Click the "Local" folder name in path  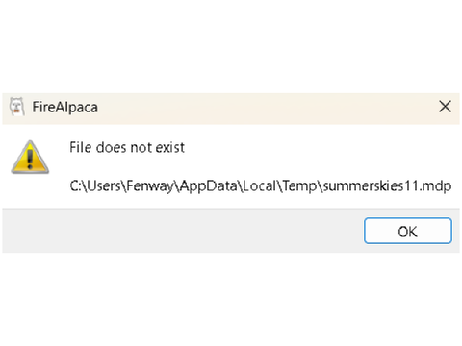click(x=259, y=185)
